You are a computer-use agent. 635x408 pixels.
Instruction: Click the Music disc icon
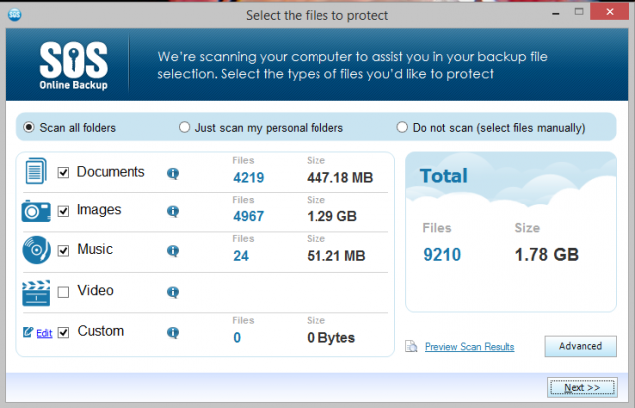[x=36, y=250]
